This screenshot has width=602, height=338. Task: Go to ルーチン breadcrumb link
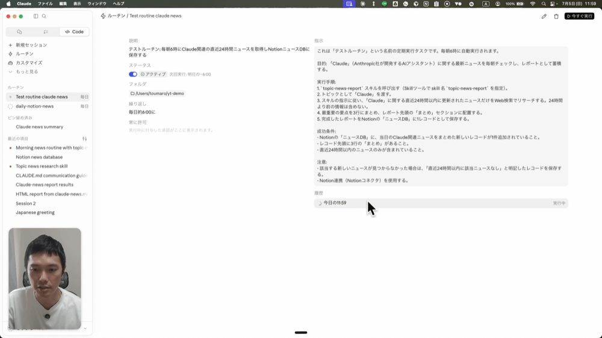point(116,16)
